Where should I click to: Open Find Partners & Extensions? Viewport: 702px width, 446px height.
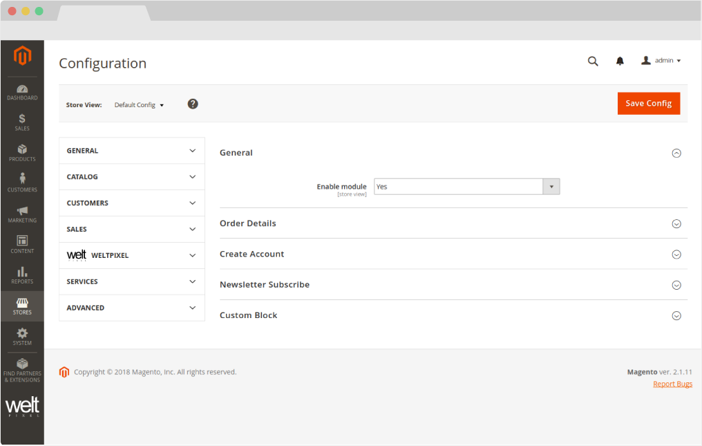point(22,370)
